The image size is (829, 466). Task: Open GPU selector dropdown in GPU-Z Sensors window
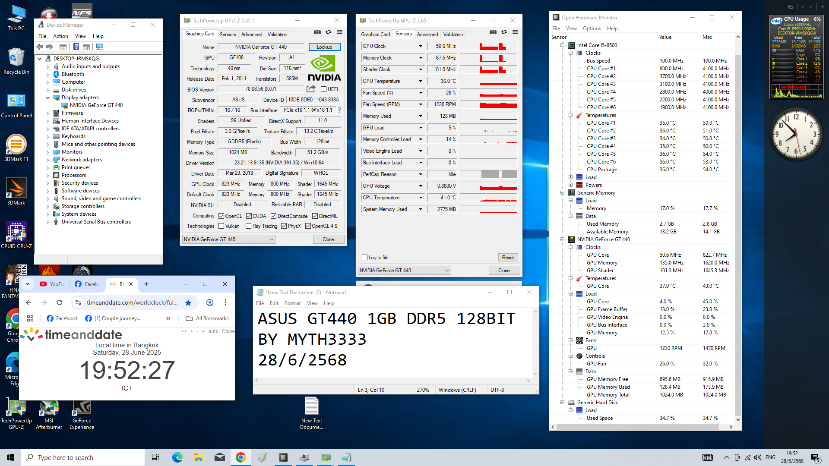404,271
